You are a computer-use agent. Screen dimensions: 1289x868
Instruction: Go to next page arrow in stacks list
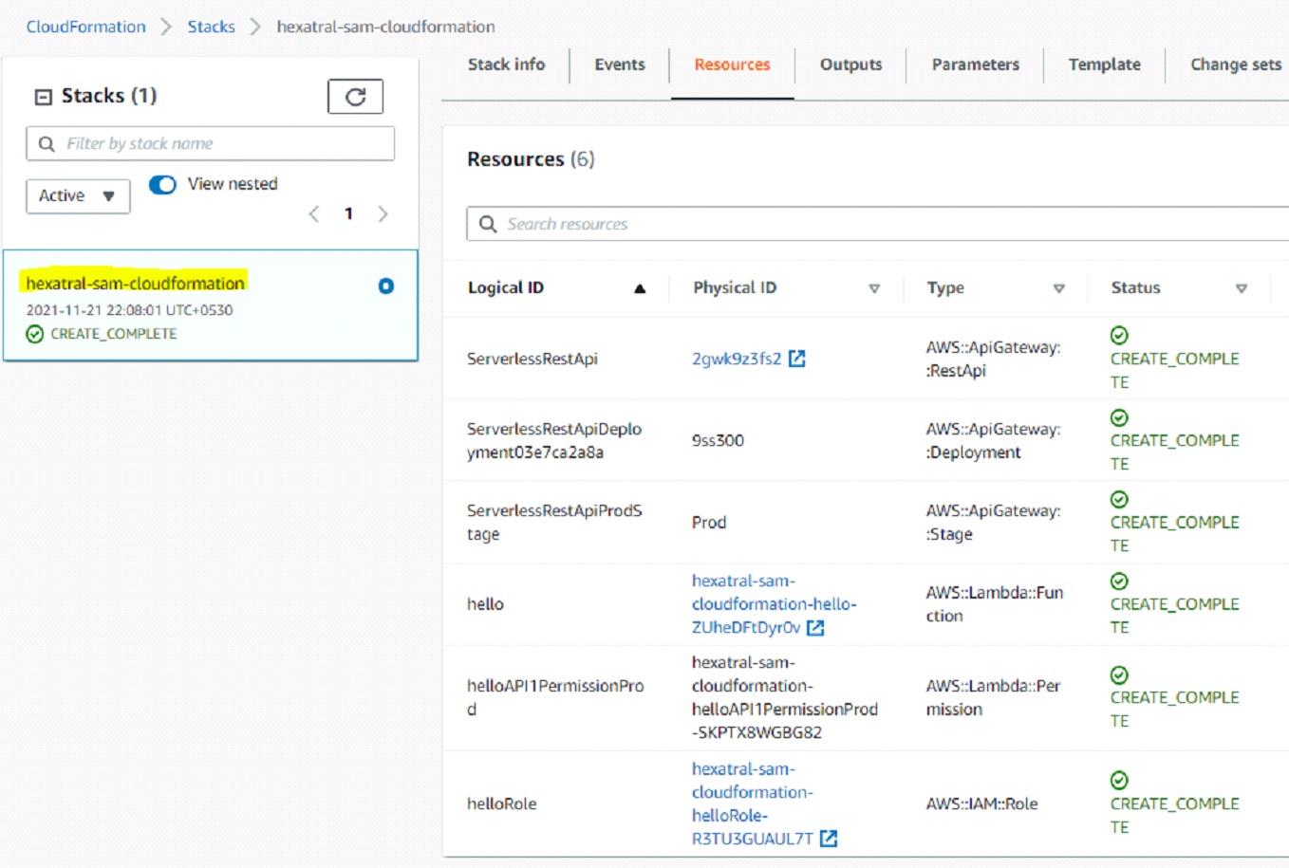pyautogui.click(x=383, y=214)
